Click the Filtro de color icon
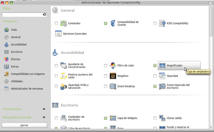The image size is (214, 132). point(113,66)
